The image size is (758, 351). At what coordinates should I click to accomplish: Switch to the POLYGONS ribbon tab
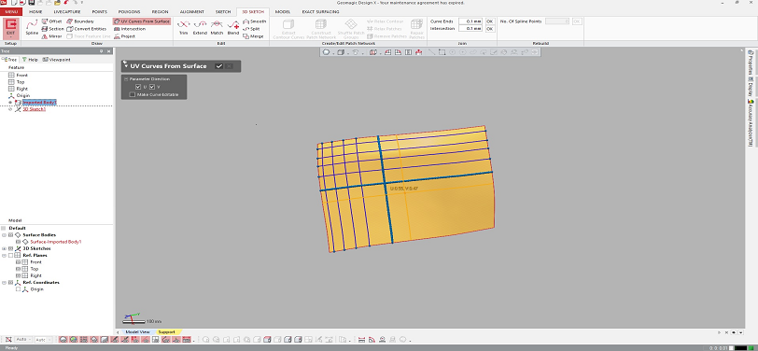pos(129,11)
